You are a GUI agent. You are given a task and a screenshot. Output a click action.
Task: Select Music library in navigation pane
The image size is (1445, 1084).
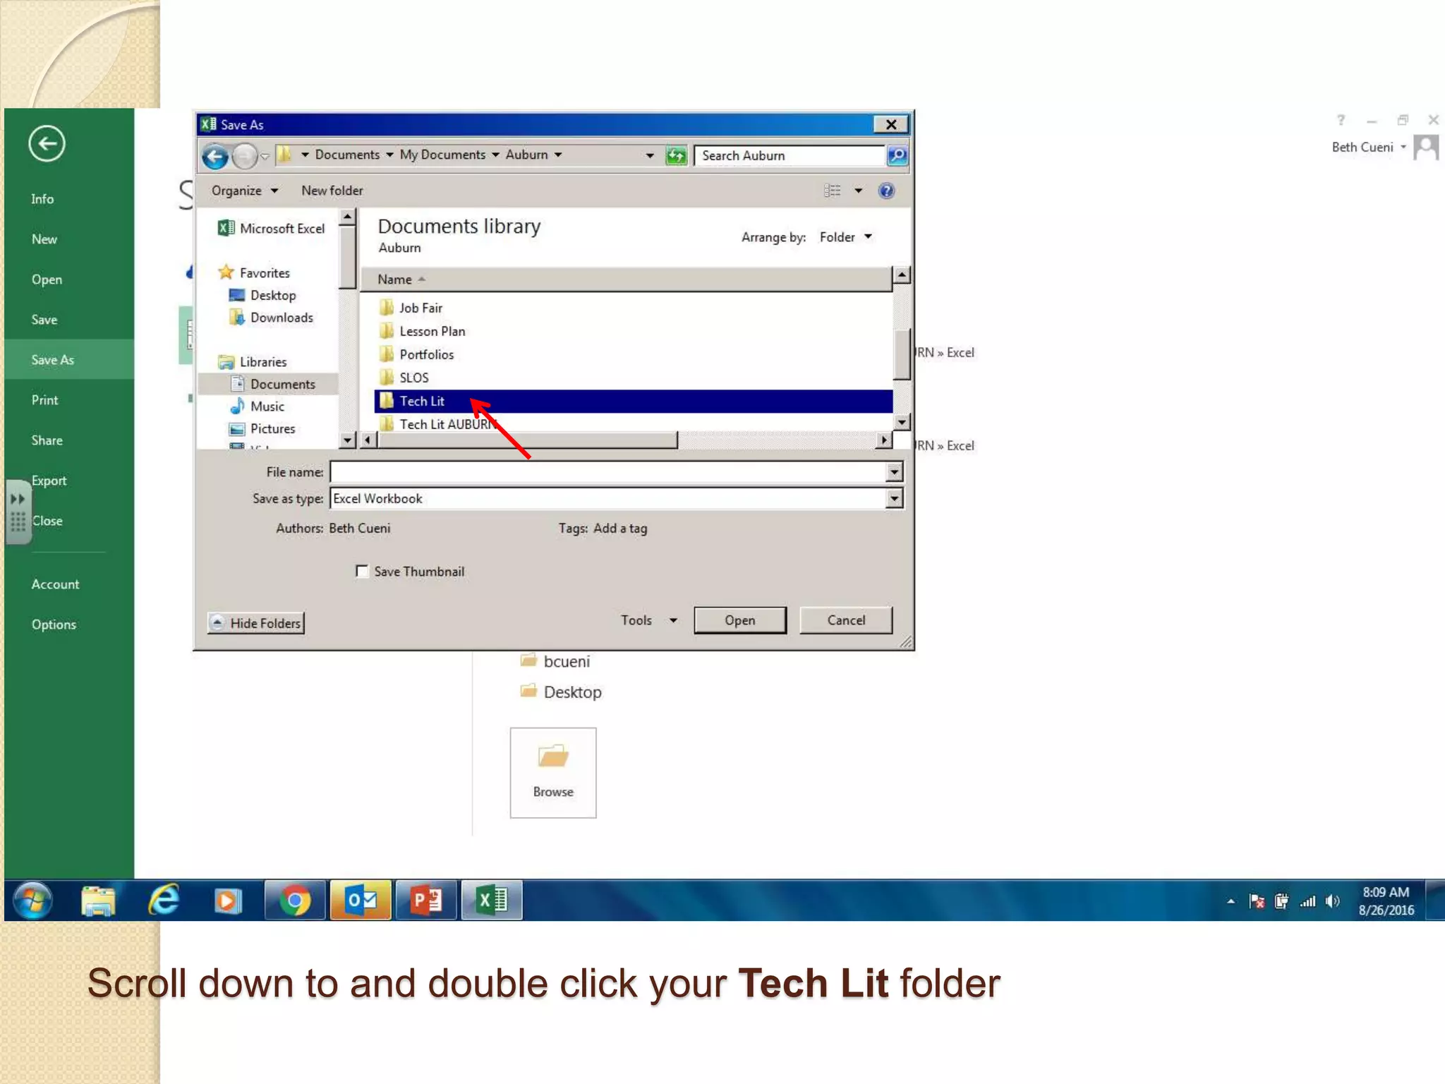point(257,406)
